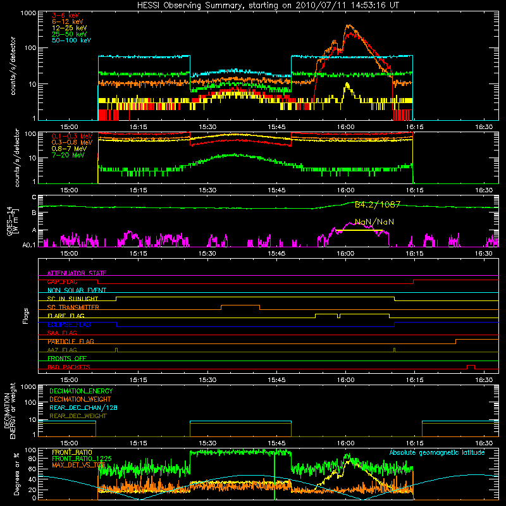This screenshot has width=506, height=506.
Task: Select the red 3-6 keV legend label
Action: [x=66, y=15]
